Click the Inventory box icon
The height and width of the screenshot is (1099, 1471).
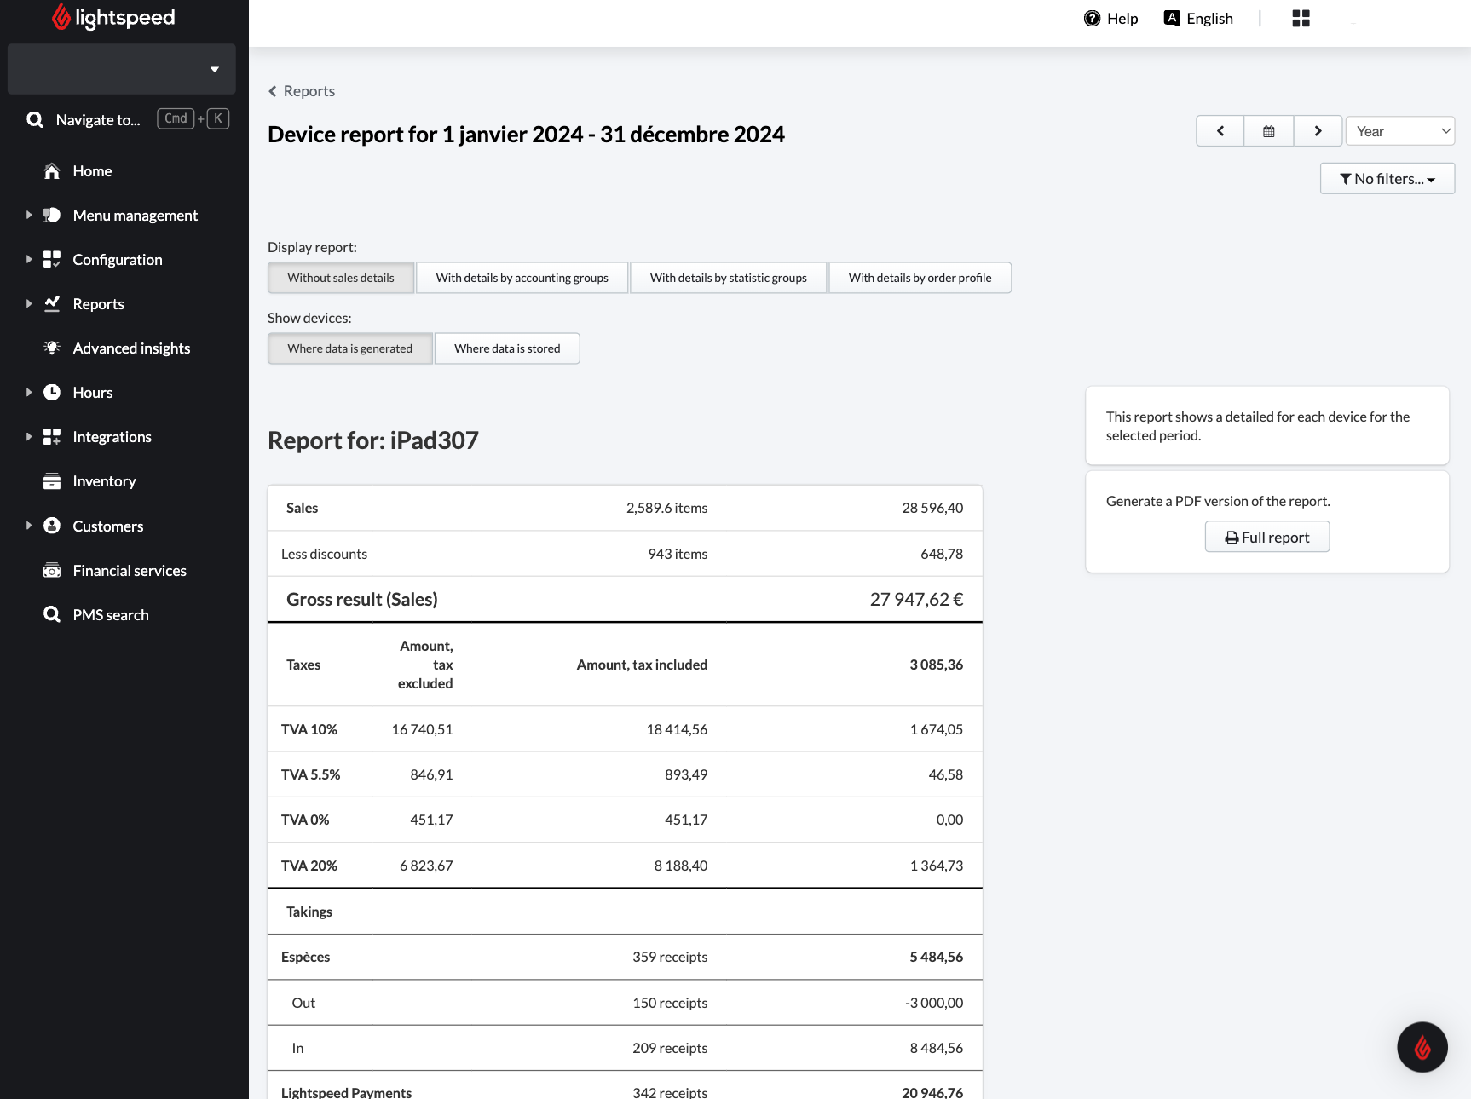[52, 481]
